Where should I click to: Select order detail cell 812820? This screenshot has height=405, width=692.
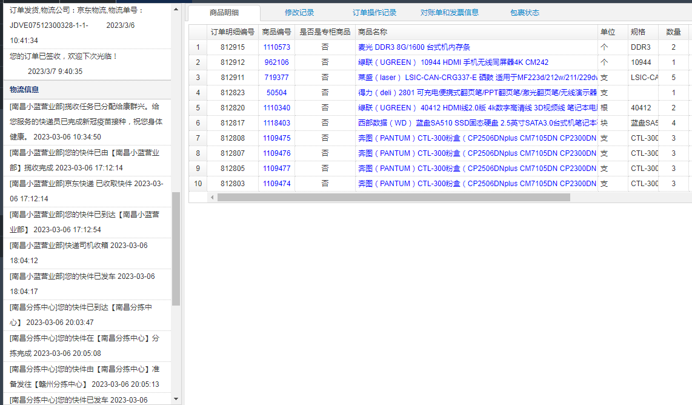click(x=233, y=108)
